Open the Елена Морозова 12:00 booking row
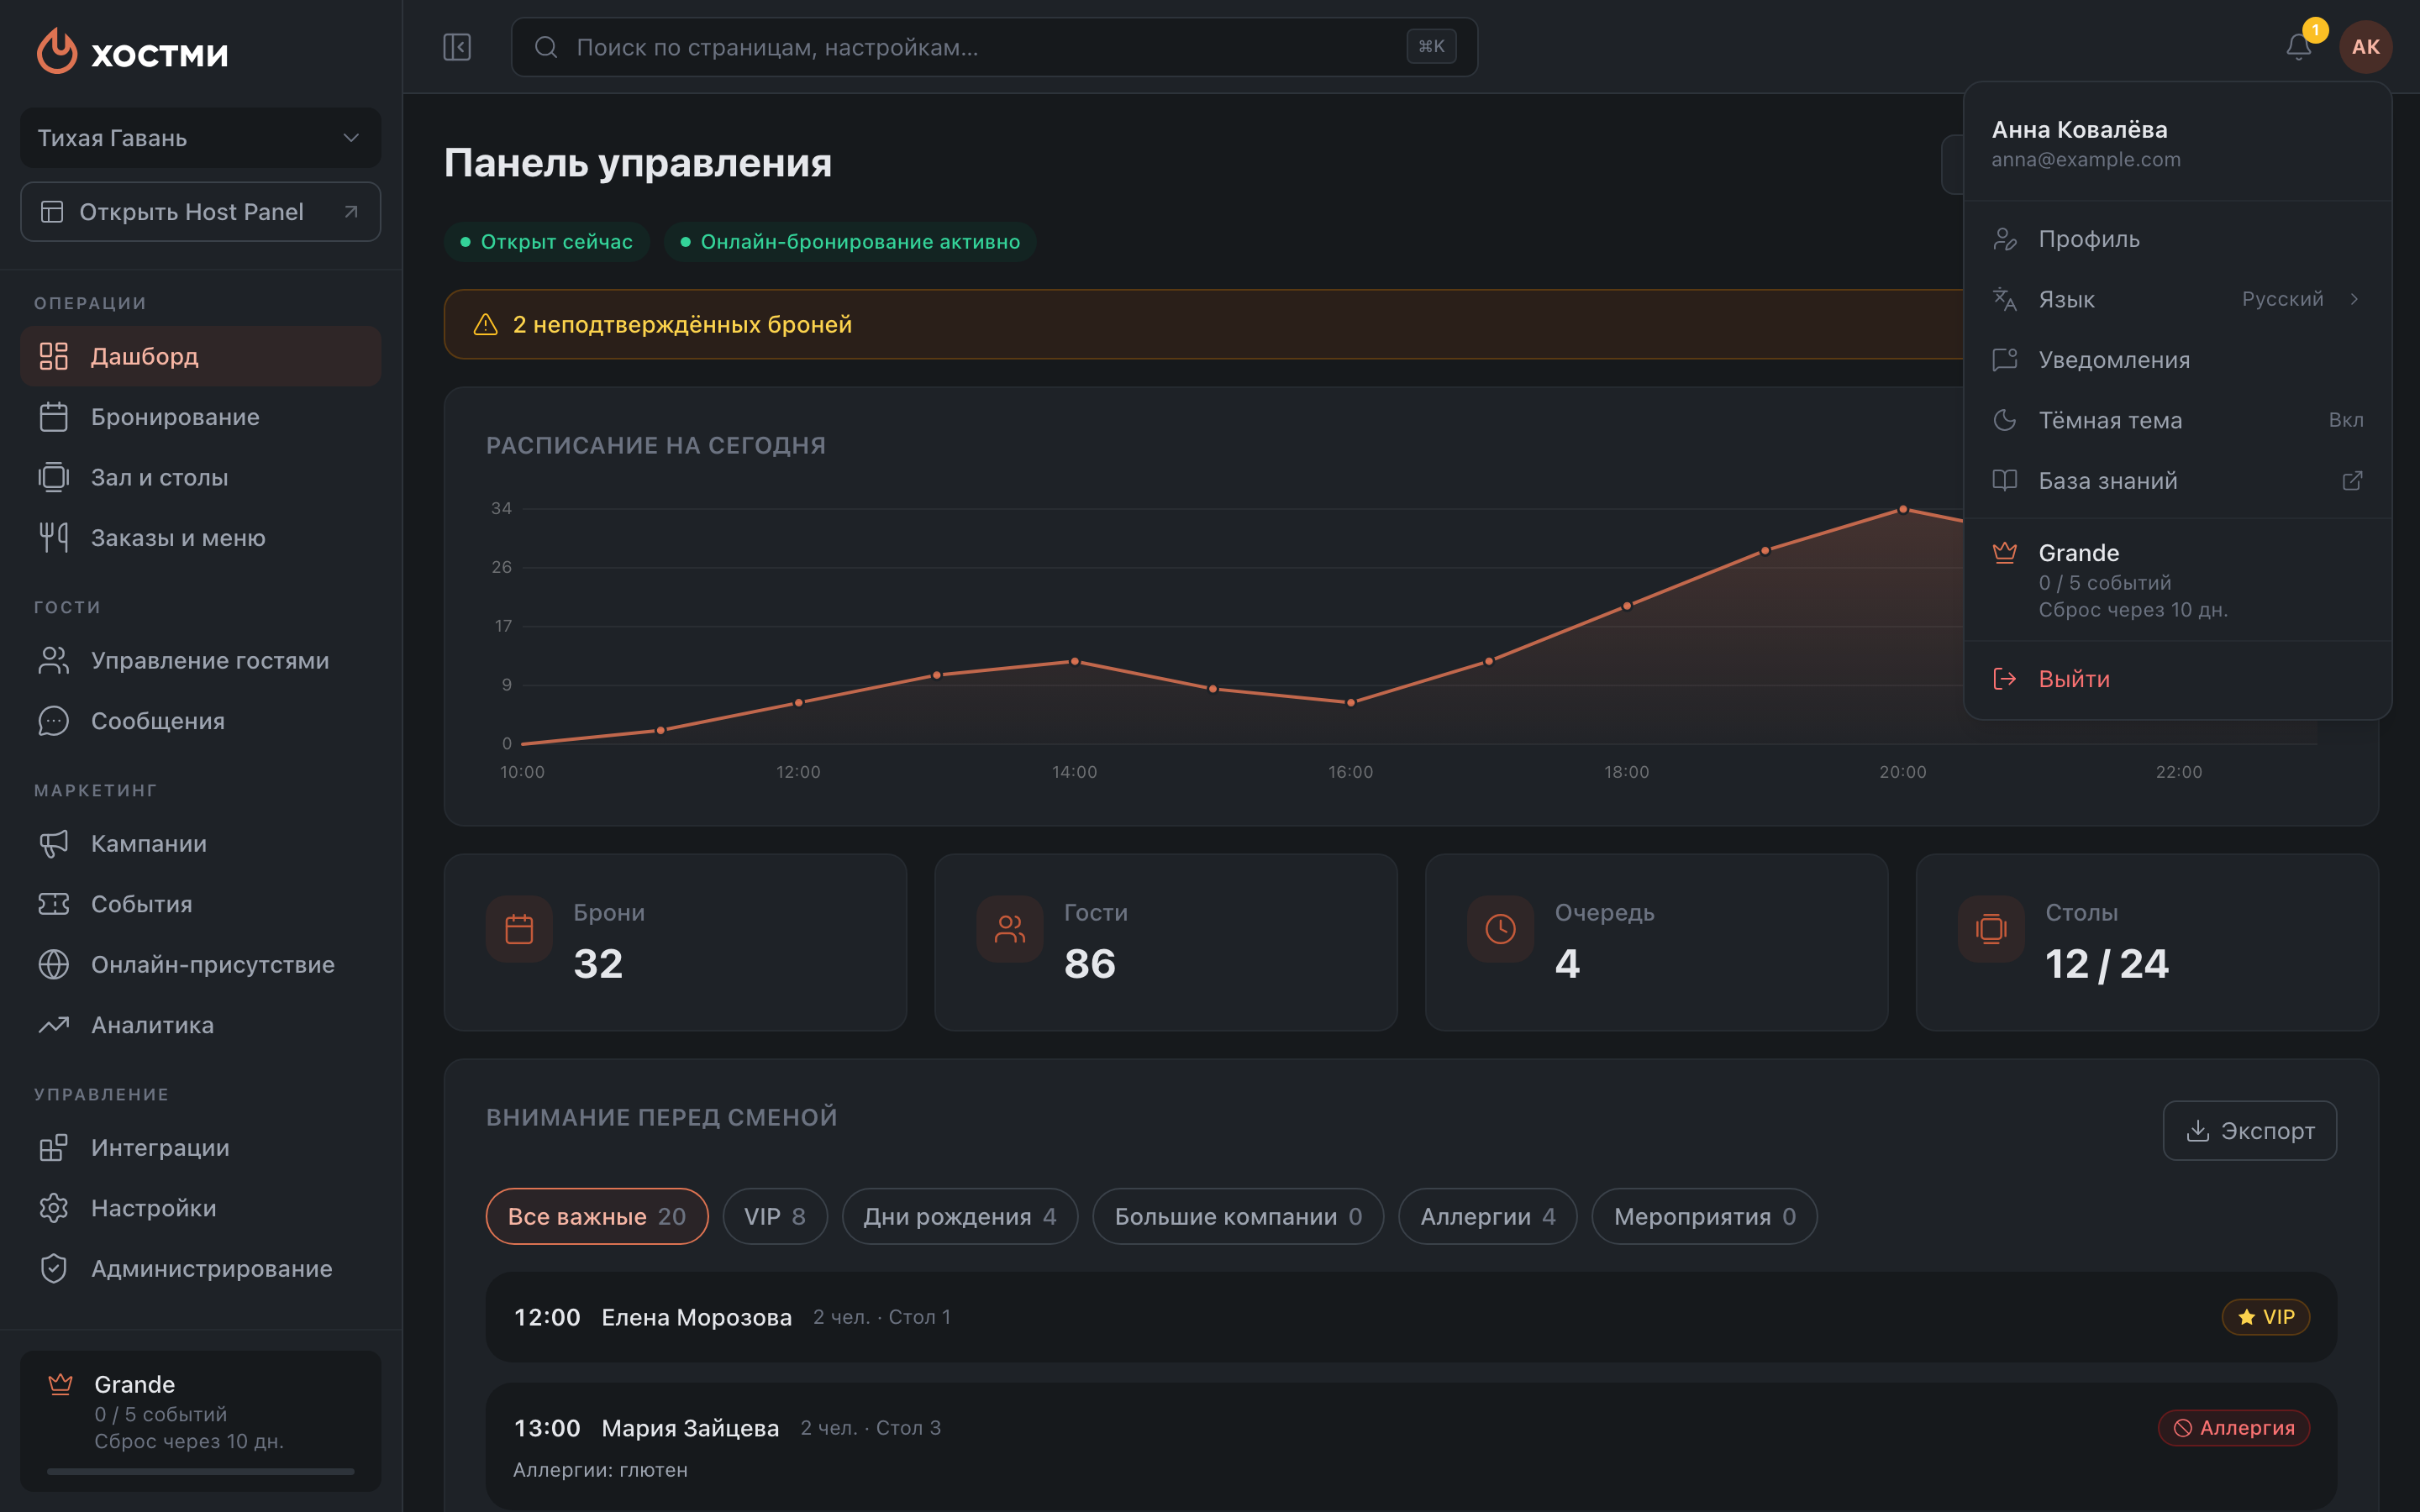 coord(1411,1317)
